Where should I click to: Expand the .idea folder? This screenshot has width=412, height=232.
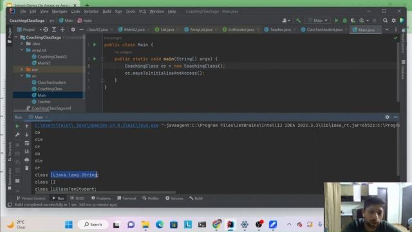[x=22, y=43]
